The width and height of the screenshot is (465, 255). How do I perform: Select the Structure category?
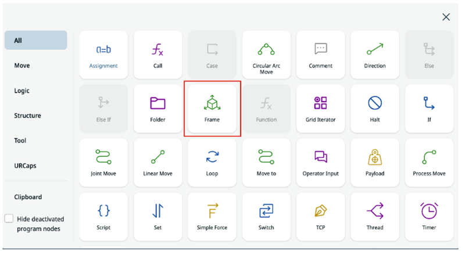(27, 116)
